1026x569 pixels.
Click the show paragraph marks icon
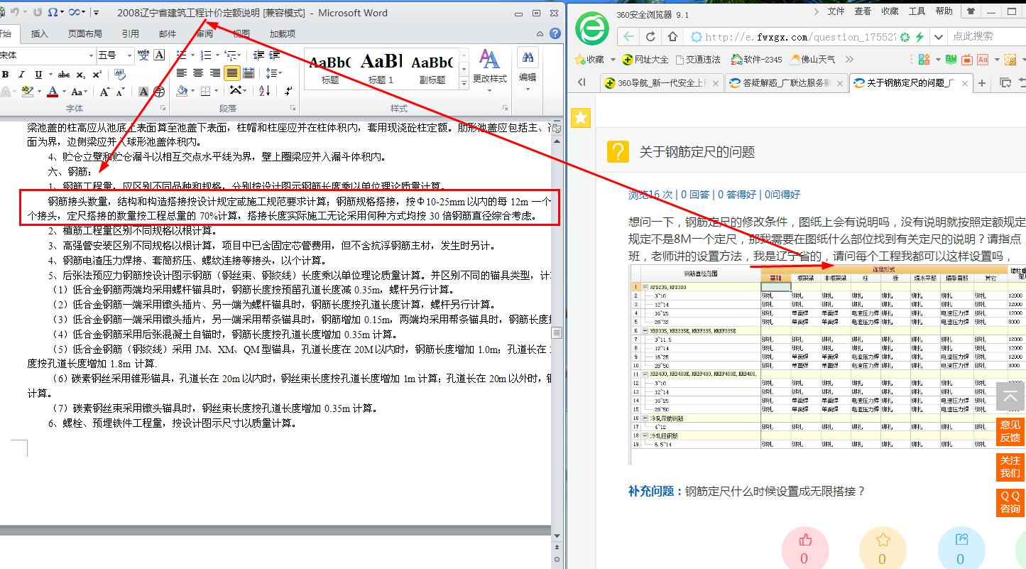click(x=288, y=91)
